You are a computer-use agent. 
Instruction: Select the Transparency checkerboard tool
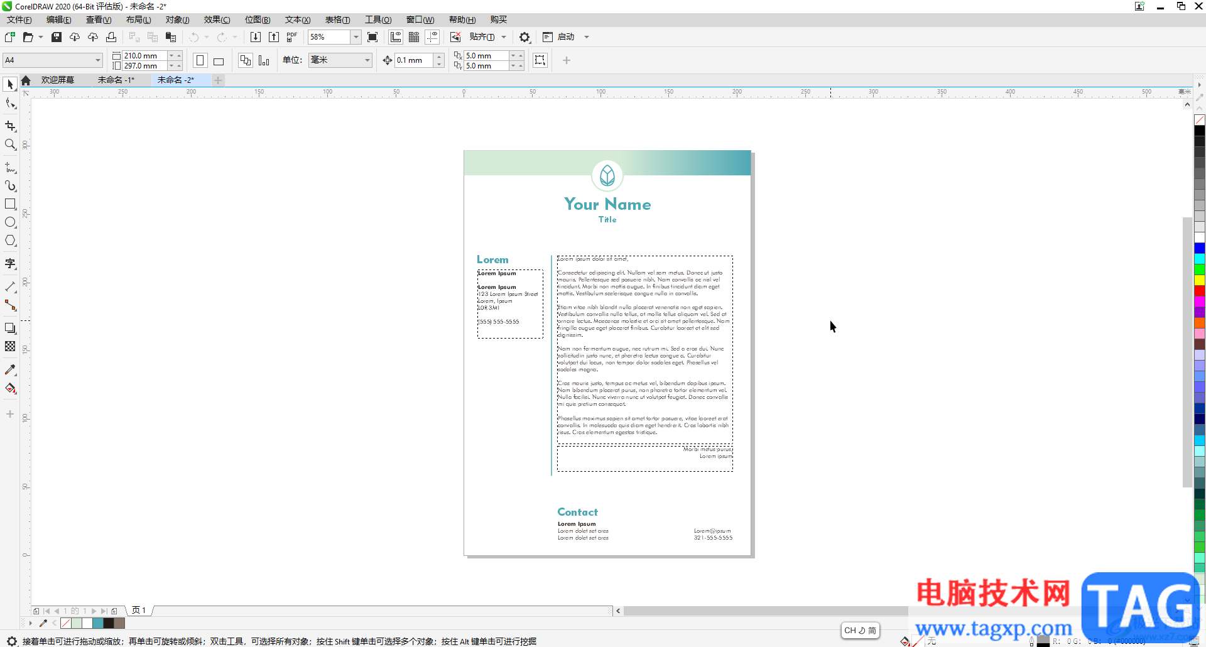pyautogui.click(x=10, y=346)
